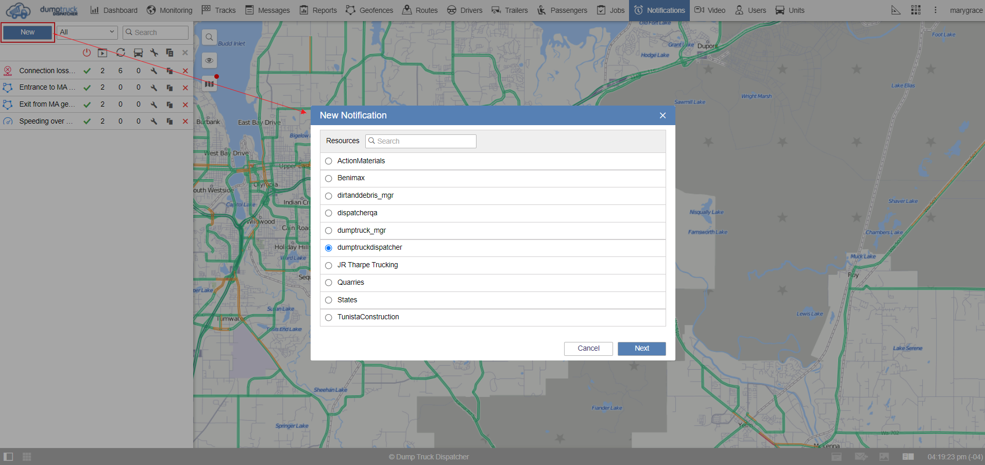985x465 pixels.
Task: Choose dirtanddebris_mgr resource option
Action: tap(329, 196)
